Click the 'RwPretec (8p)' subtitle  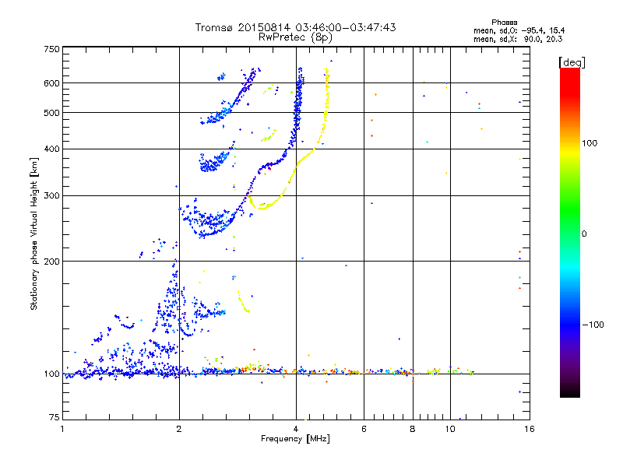pyautogui.click(x=295, y=37)
